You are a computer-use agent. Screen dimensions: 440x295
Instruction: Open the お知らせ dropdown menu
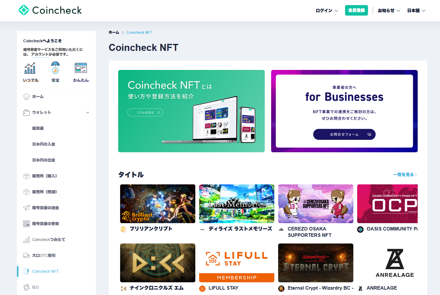389,10
